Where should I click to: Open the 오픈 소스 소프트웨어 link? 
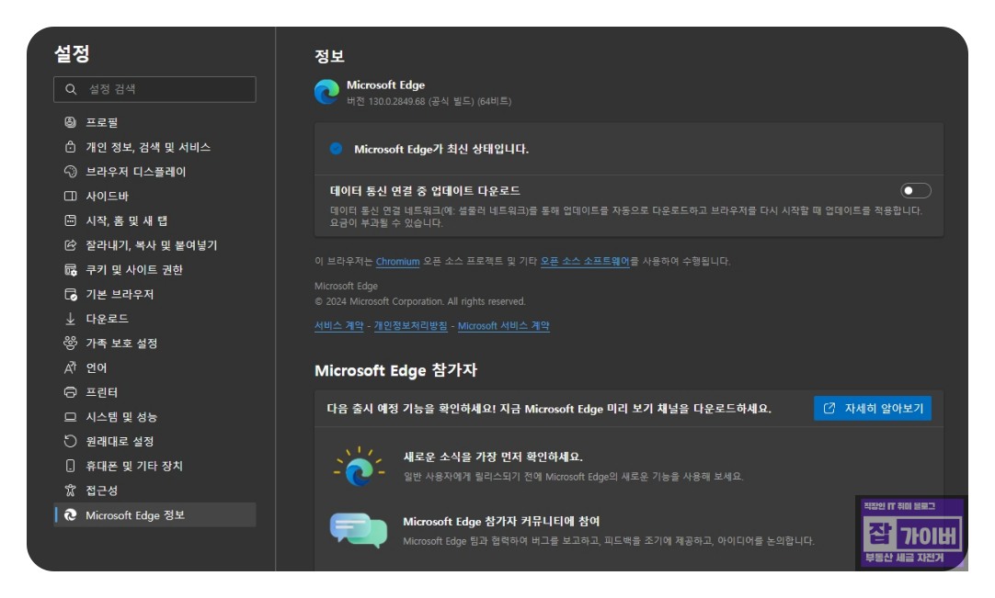(x=585, y=261)
